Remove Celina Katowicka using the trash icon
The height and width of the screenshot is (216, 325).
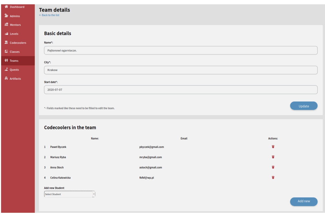(273, 177)
